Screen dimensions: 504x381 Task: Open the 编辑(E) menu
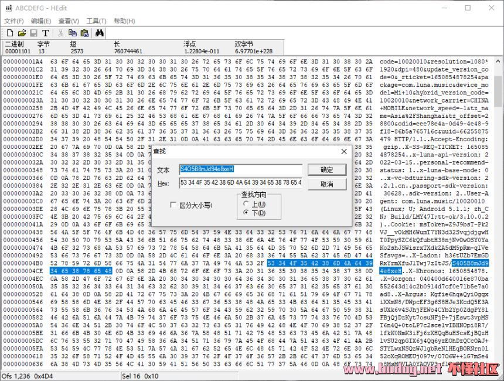(x=41, y=21)
